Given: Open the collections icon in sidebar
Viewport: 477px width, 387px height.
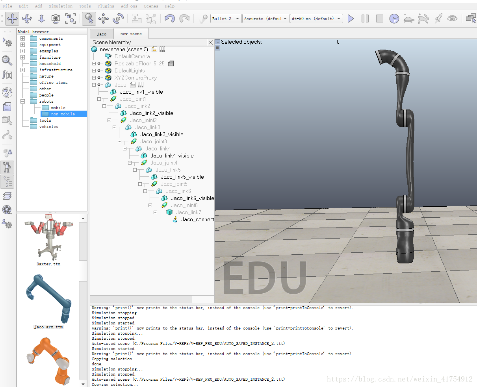Looking at the screenshot, I should coord(7,93).
